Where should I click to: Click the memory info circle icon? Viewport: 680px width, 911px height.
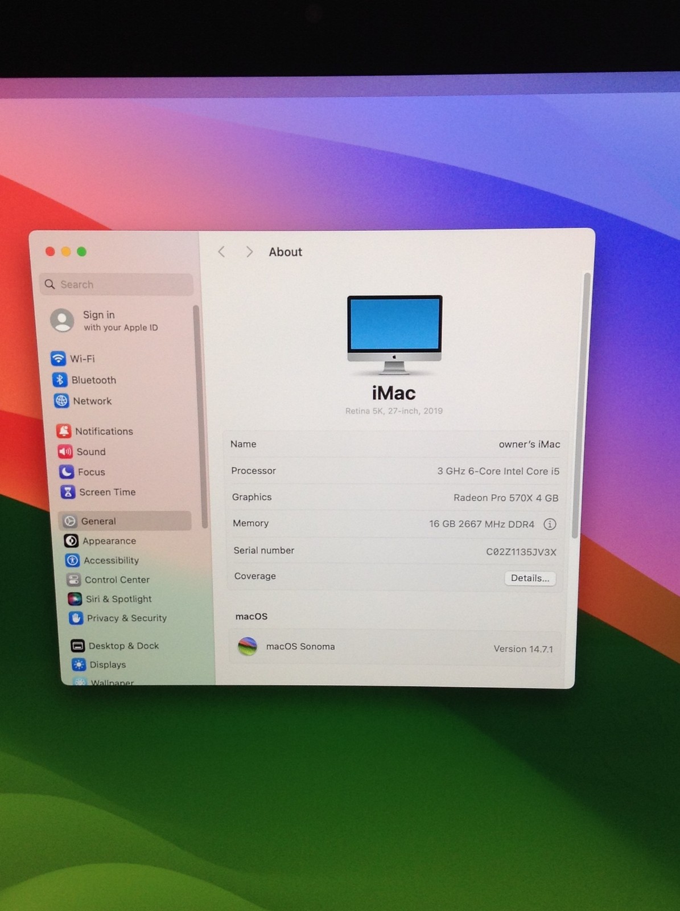pyautogui.click(x=550, y=524)
